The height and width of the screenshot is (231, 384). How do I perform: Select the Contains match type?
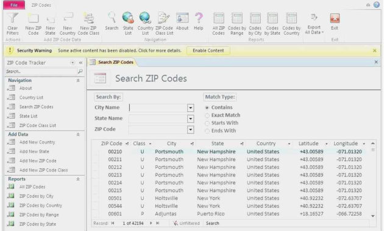pyautogui.click(x=207, y=108)
